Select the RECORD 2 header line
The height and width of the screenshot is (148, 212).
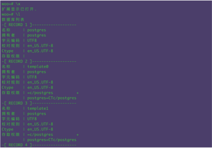pyautogui.click(x=39, y=61)
